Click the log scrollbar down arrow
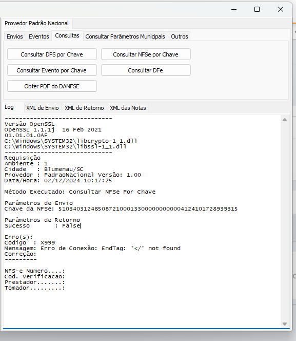 point(285,324)
